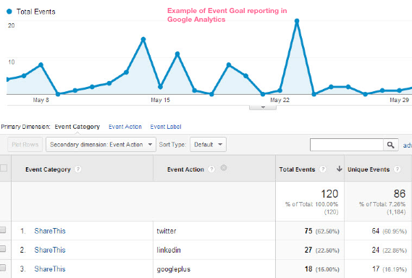Viewport: 412px width, 278px height.
Task: Select the Event Category primary dimension
Action: pyautogui.click(x=77, y=127)
